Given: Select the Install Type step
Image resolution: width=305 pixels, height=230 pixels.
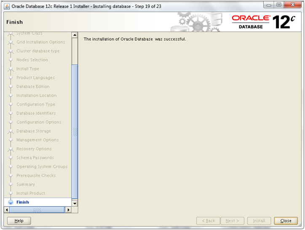Looking at the screenshot, I should click(28, 68).
